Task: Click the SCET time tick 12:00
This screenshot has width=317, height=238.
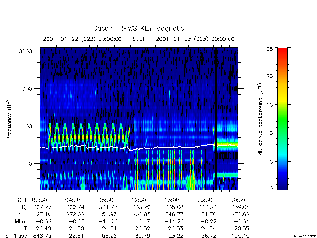Action: click(x=139, y=200)
